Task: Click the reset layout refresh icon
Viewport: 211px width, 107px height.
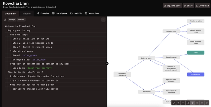Action: (x=174, y=103)
